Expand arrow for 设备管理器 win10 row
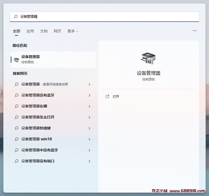The width and height of the screenshot is (209, 196). pyautogui.click(x=89, y=139)
